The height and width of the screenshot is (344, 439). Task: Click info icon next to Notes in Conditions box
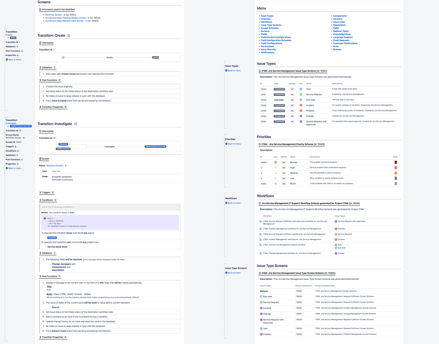click(x=45, y=219)
